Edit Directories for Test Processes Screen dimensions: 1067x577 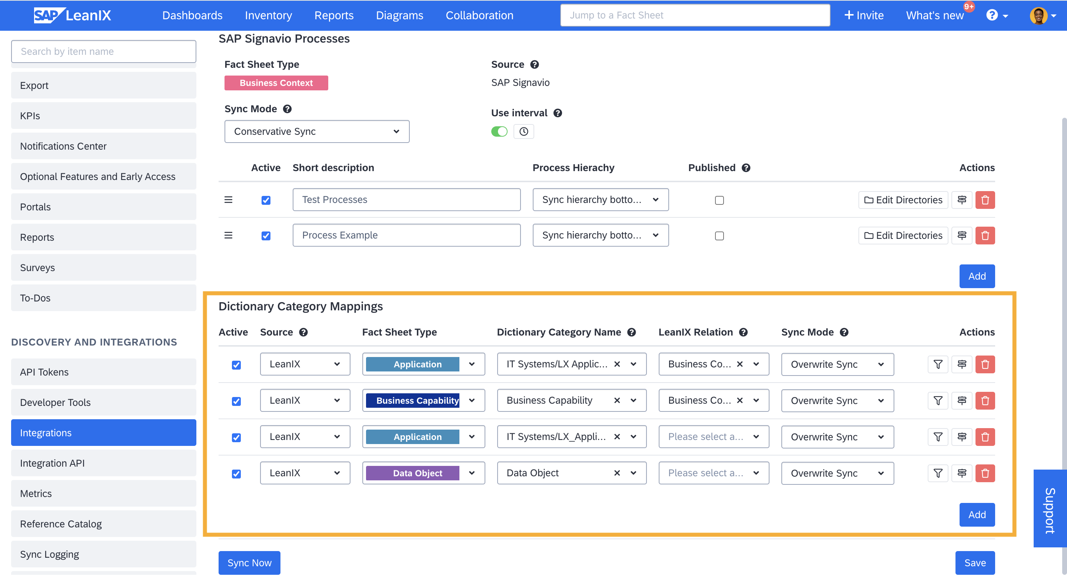pyautogui.click(x=903, y=200)
